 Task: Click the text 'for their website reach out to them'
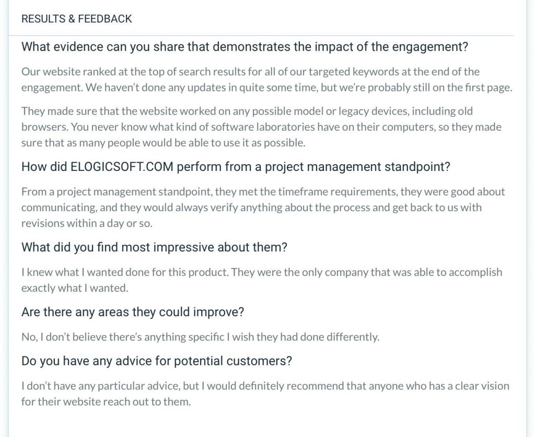click(x=106, y=401)
